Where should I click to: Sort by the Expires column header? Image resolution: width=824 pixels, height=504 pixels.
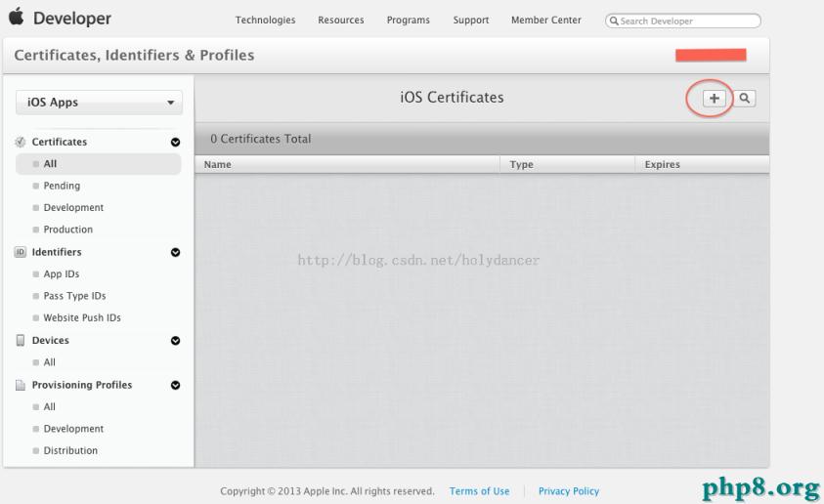[703, 164]
